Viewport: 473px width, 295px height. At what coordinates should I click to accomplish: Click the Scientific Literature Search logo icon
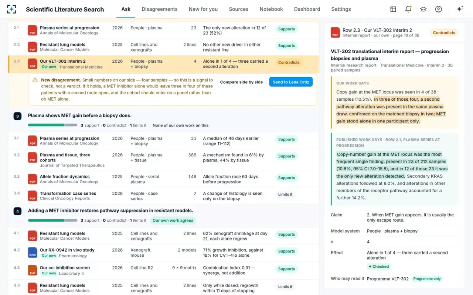pos(11,9)
